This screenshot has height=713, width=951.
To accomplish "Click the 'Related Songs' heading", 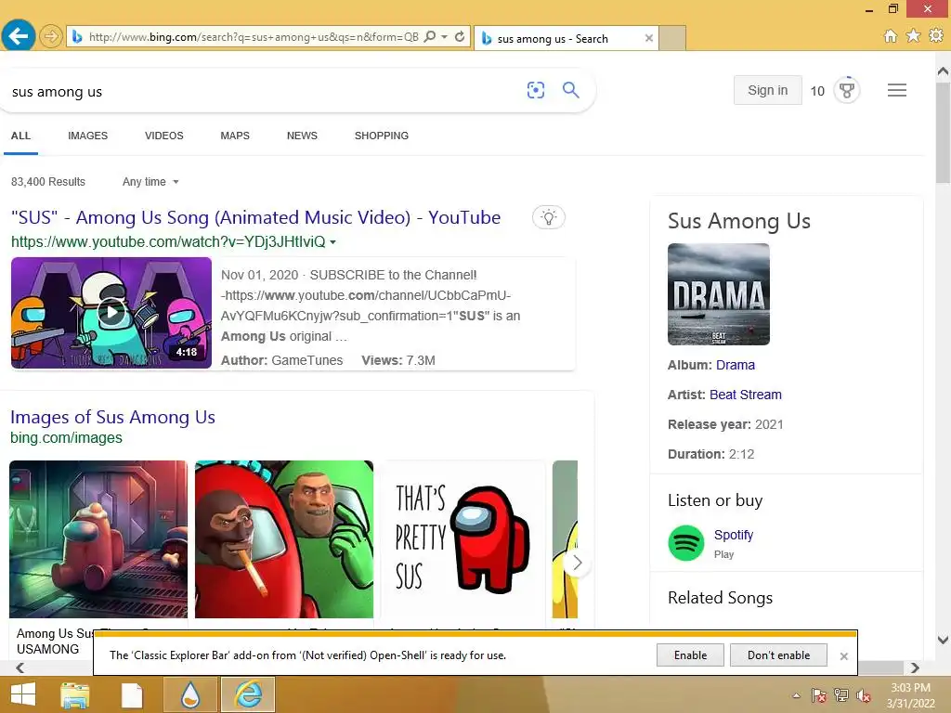I will click(720, 598).
